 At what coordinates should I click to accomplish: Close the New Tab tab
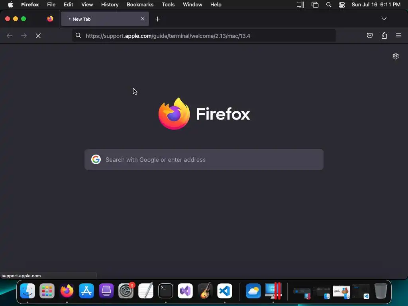tap(143, 19)
